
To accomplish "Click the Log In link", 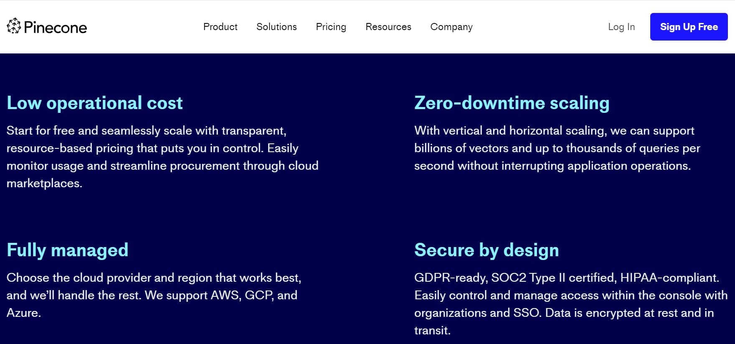I will 621,27.
